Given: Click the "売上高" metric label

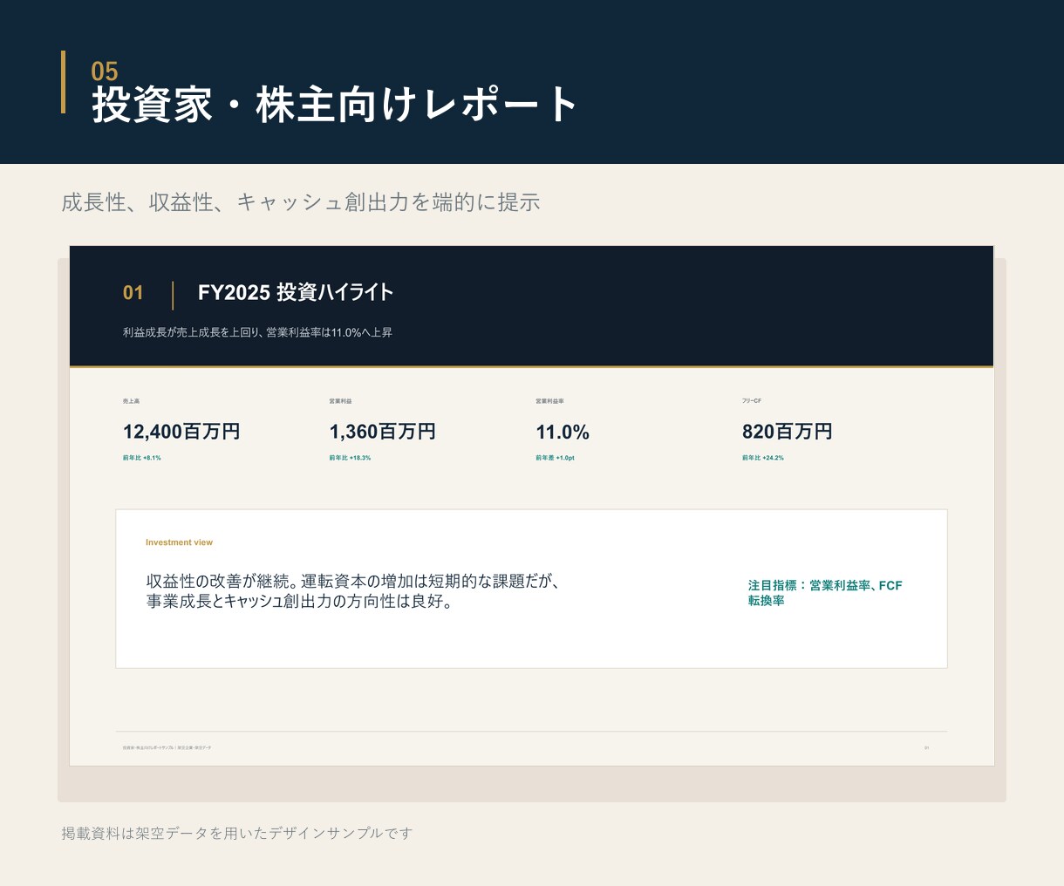Looking at the screenshot, I should tap(131, 401).
